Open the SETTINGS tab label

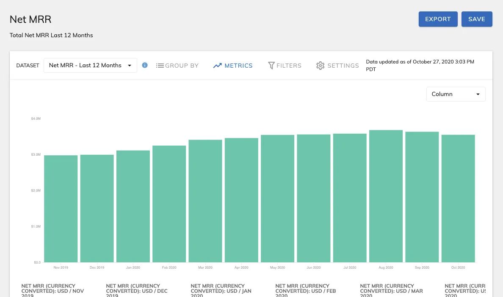(343, 66)
